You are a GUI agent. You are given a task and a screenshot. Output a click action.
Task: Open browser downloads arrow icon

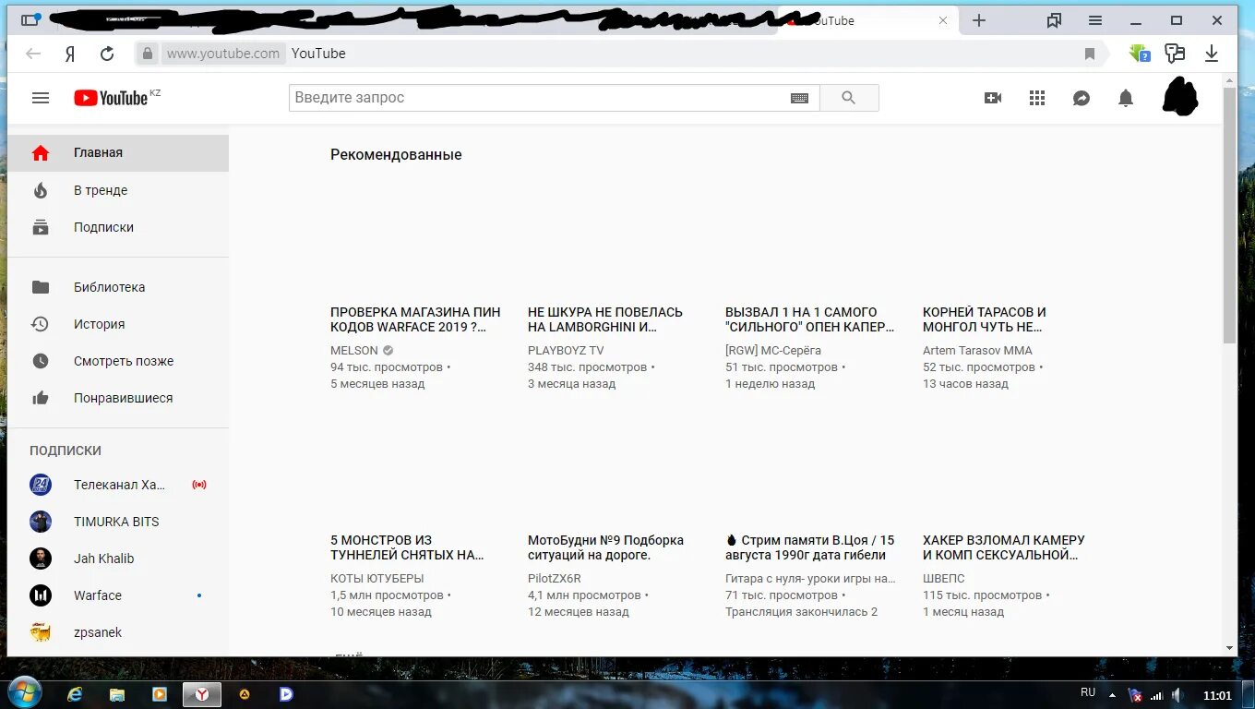pos(1212,54)
